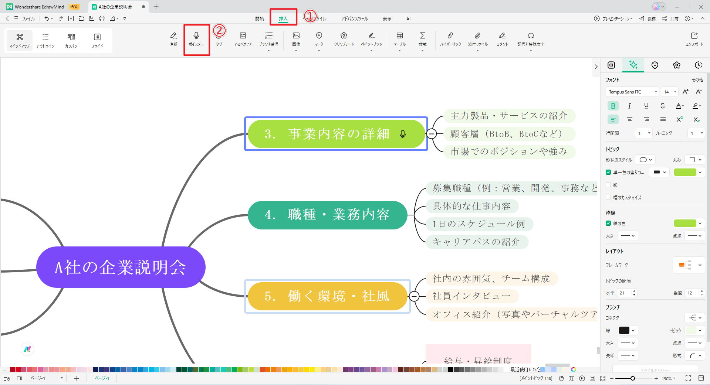
Task: Collapse topic 5 subtopics
Action: coord(414,296)
